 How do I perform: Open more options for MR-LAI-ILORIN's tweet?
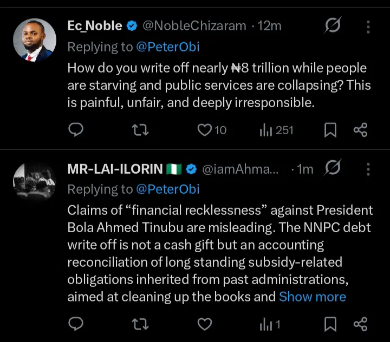pos(368,169)
